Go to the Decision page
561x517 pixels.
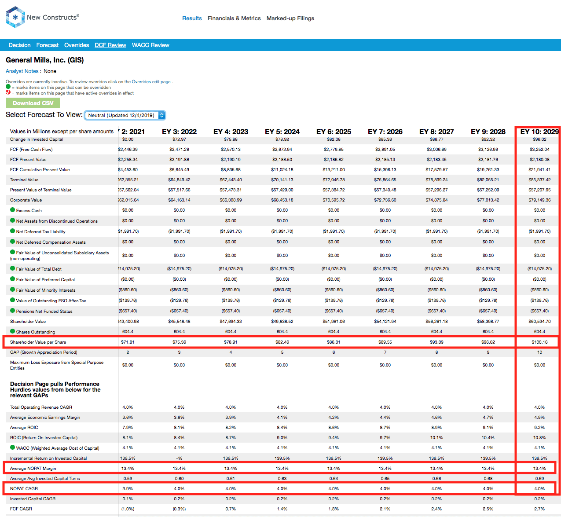tap(20, 45)
